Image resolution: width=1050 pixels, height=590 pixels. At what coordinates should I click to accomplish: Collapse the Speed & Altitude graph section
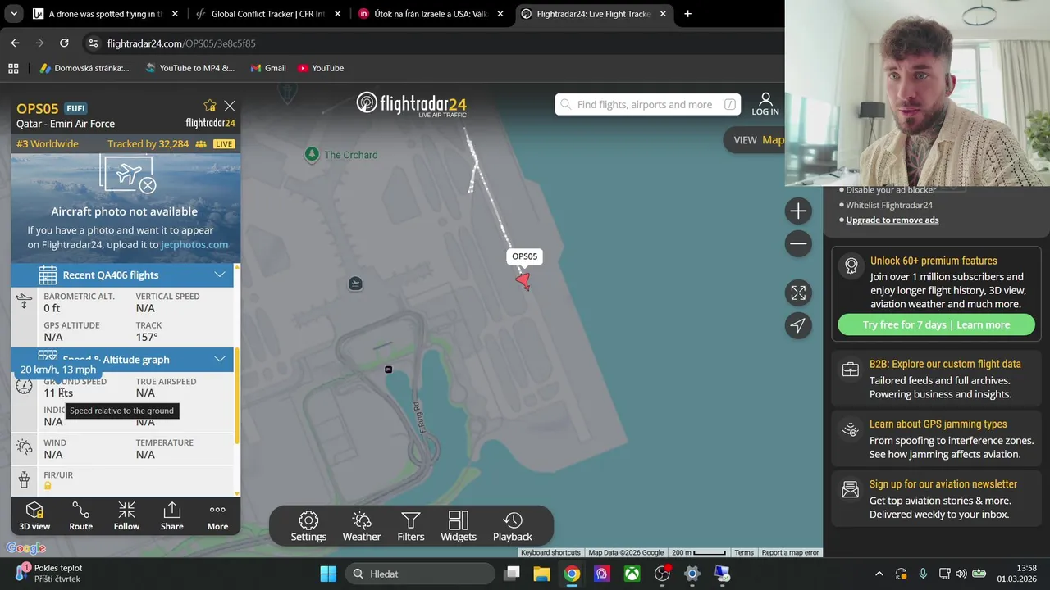point(123,359)
